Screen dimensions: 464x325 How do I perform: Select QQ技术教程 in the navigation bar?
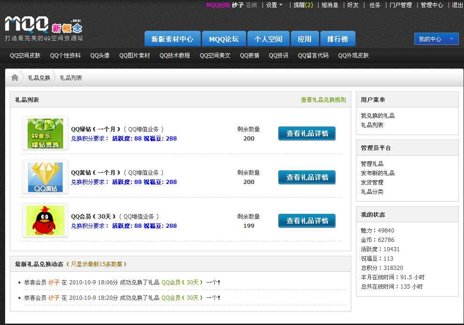click(x=175, y=56)
